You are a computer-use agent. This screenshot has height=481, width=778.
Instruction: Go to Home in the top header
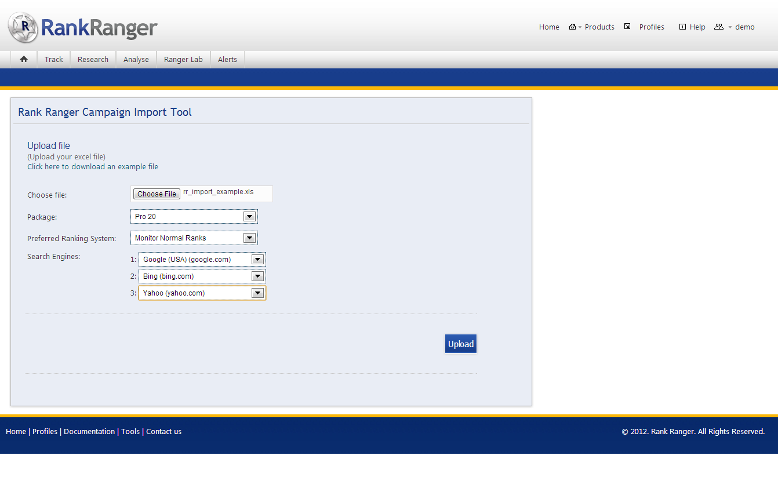549,27
